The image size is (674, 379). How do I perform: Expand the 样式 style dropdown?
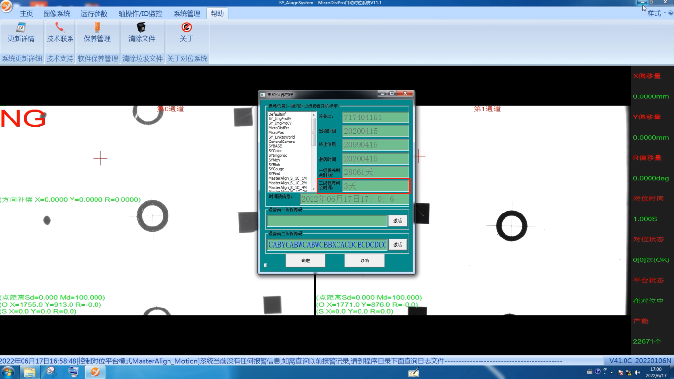pyautogui.click(x=656, y=13)
